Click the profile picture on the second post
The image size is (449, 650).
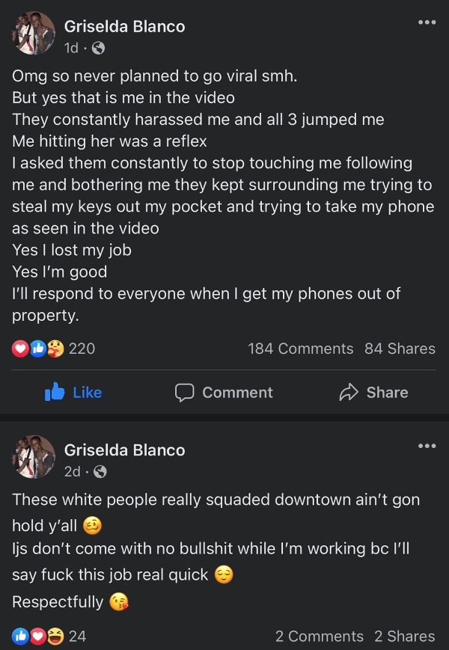click(33, 457)
